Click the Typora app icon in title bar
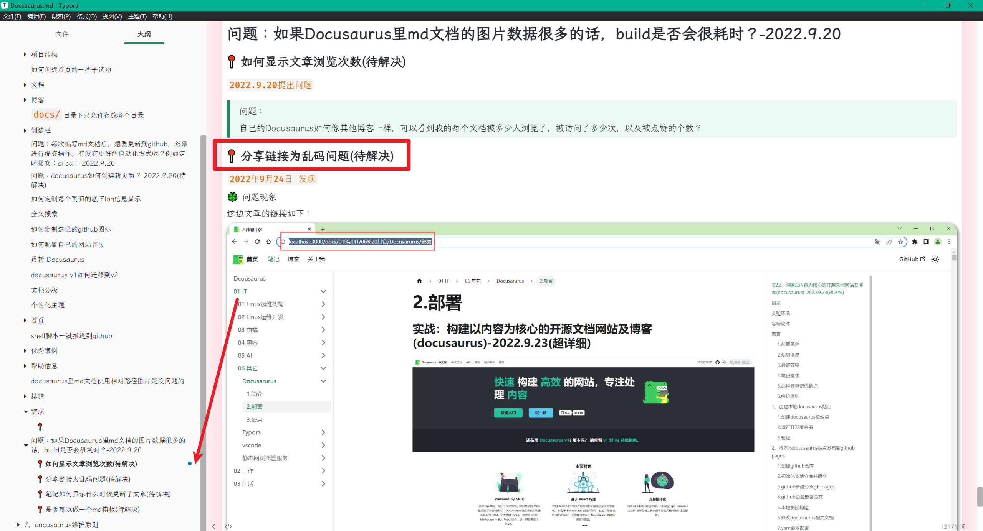 point(5,5)
